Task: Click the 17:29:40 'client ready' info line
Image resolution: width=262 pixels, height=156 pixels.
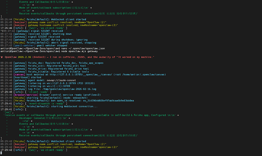Action: tap(26, 92)
